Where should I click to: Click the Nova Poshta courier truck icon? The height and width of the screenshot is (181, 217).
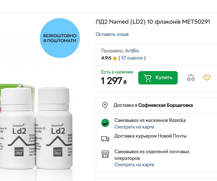click(x=105, y=139)
